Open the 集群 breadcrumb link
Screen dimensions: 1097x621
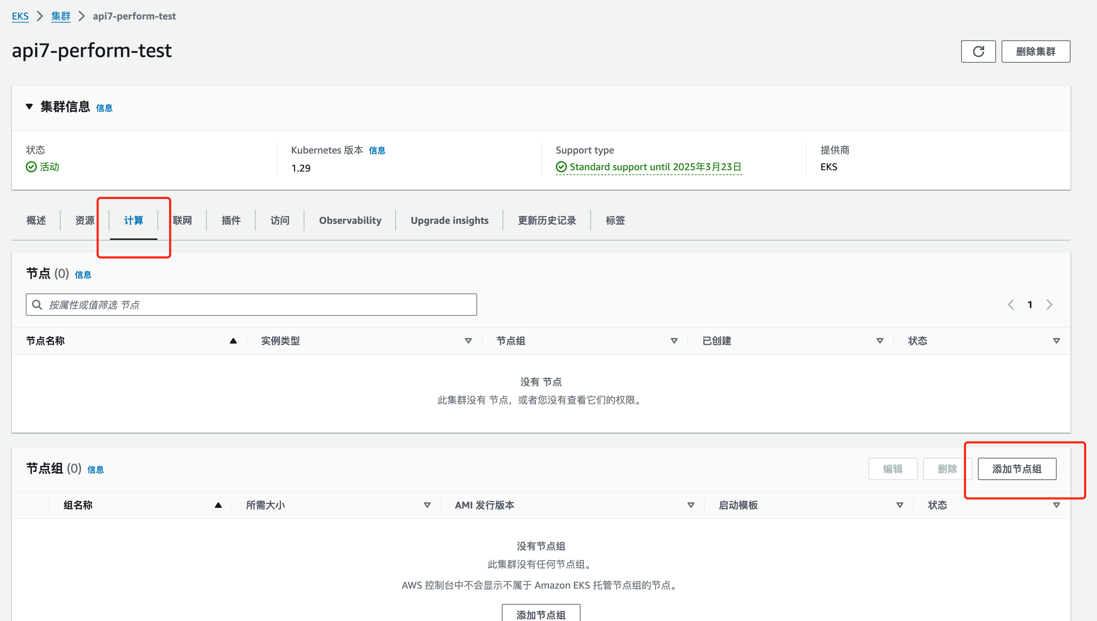coord(61,16)
